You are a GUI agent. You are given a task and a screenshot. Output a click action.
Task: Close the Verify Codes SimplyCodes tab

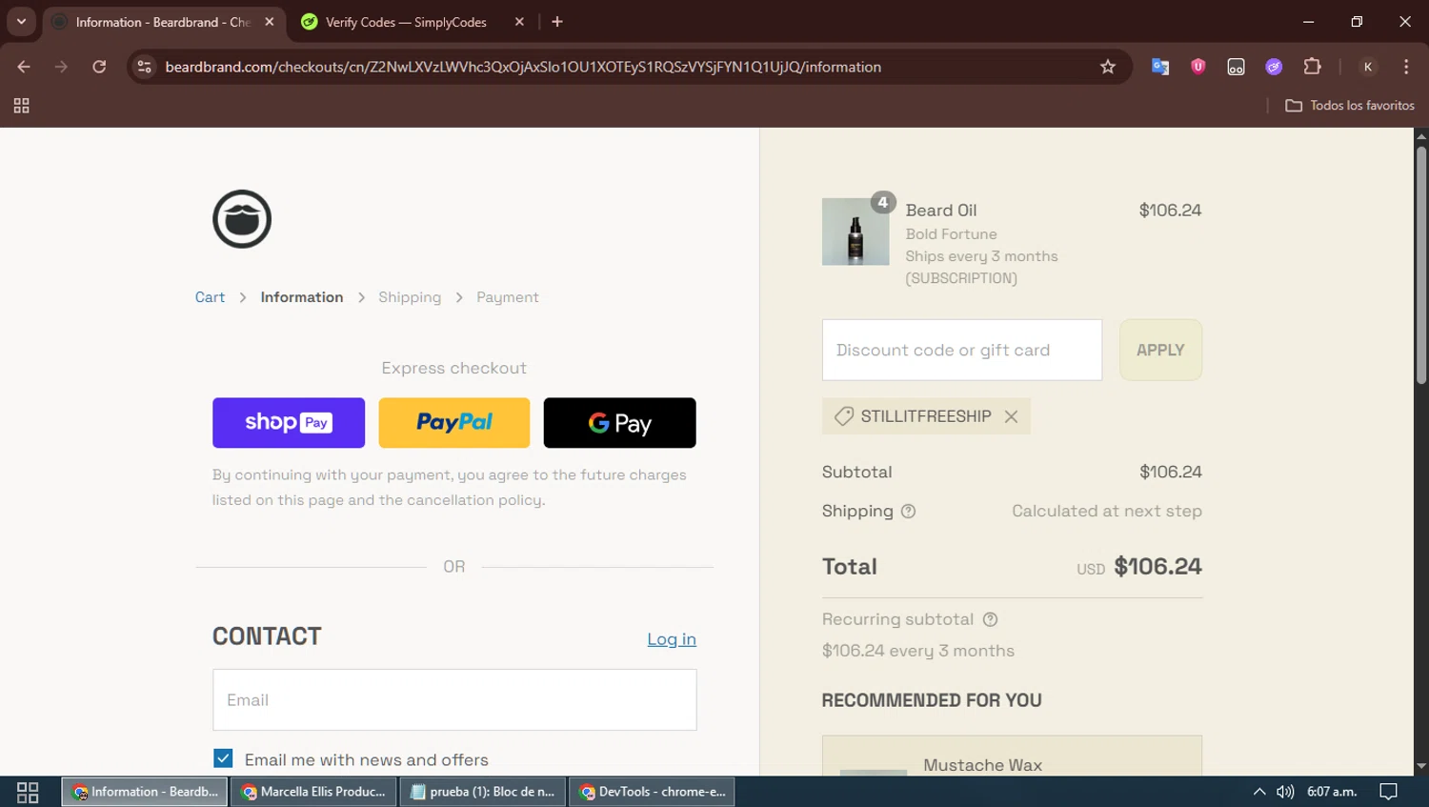click(x=519, y=21)
